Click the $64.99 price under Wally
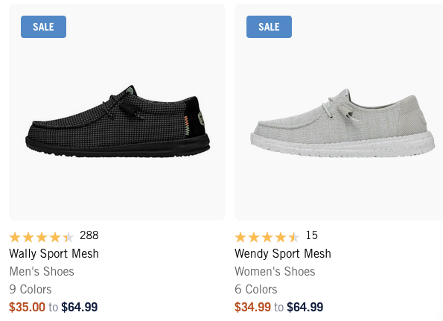This screenshot has width=443, height=321. (x=80, y=307)
